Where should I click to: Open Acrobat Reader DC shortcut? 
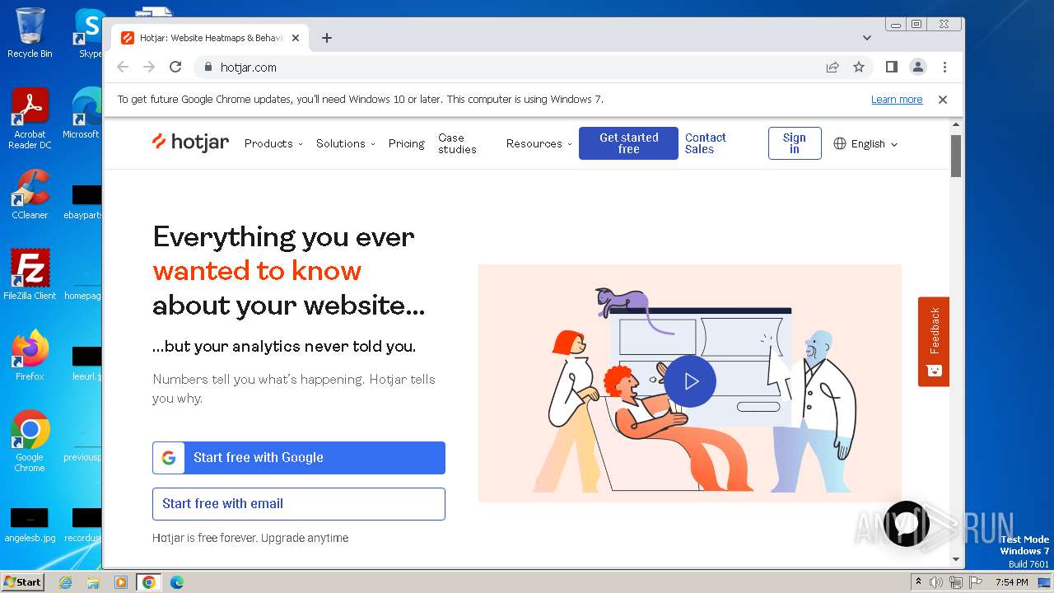(30, 119)
